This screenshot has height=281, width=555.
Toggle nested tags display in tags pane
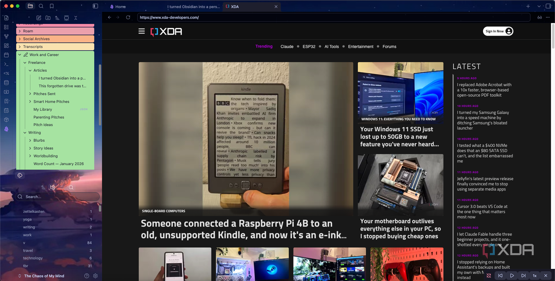click(52, 187)
